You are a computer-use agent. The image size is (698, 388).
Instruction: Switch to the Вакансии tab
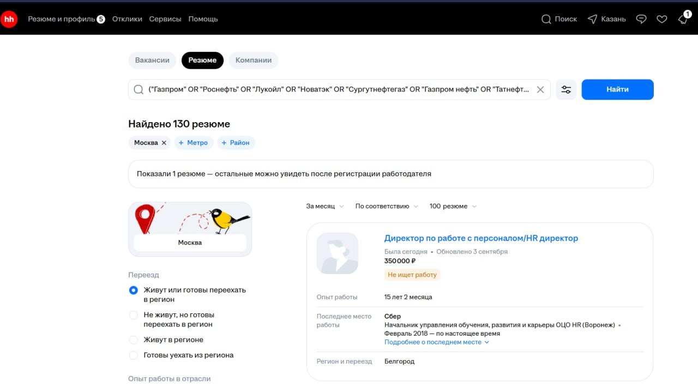click(152, 60)
